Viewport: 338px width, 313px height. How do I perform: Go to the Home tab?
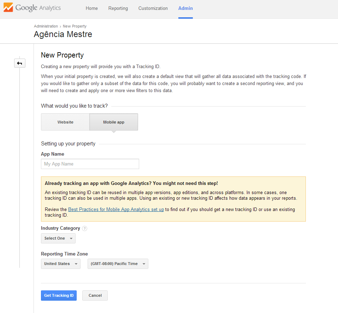tap(92, 8)
